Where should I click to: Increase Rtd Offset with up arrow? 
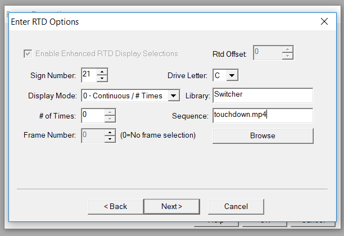(x=287, y=49)
